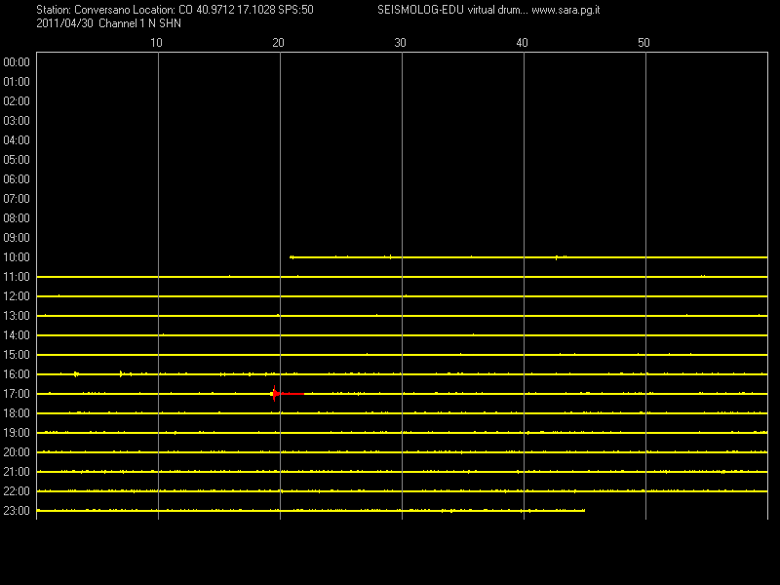Click the 20:00 hour label
The width and height of the screenshot is (780, 585).
[17, 452]
